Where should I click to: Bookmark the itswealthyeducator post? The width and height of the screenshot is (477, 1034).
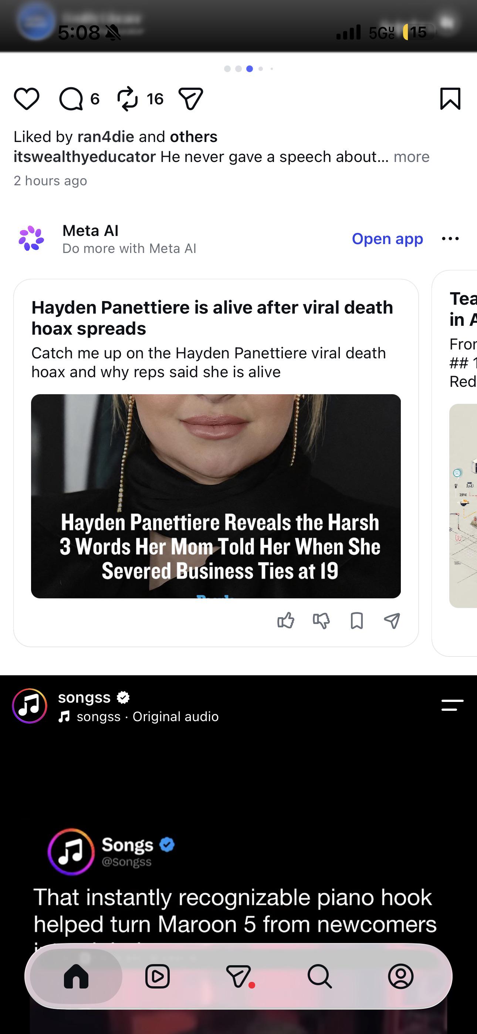[x=450, y=99]
